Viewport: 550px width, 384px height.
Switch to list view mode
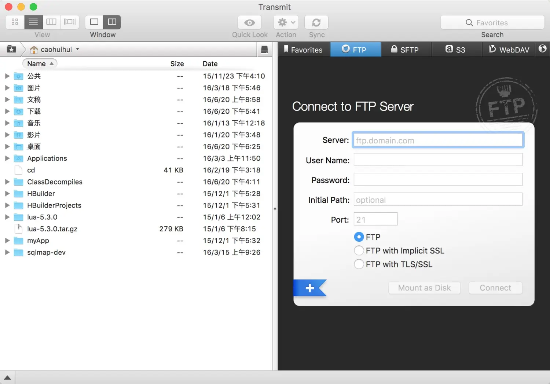[33, 22]
